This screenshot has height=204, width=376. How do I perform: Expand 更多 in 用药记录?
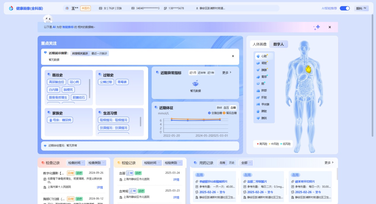pos(329,163)
